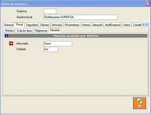Open the Regímenes sub-tab

point(41,31)
